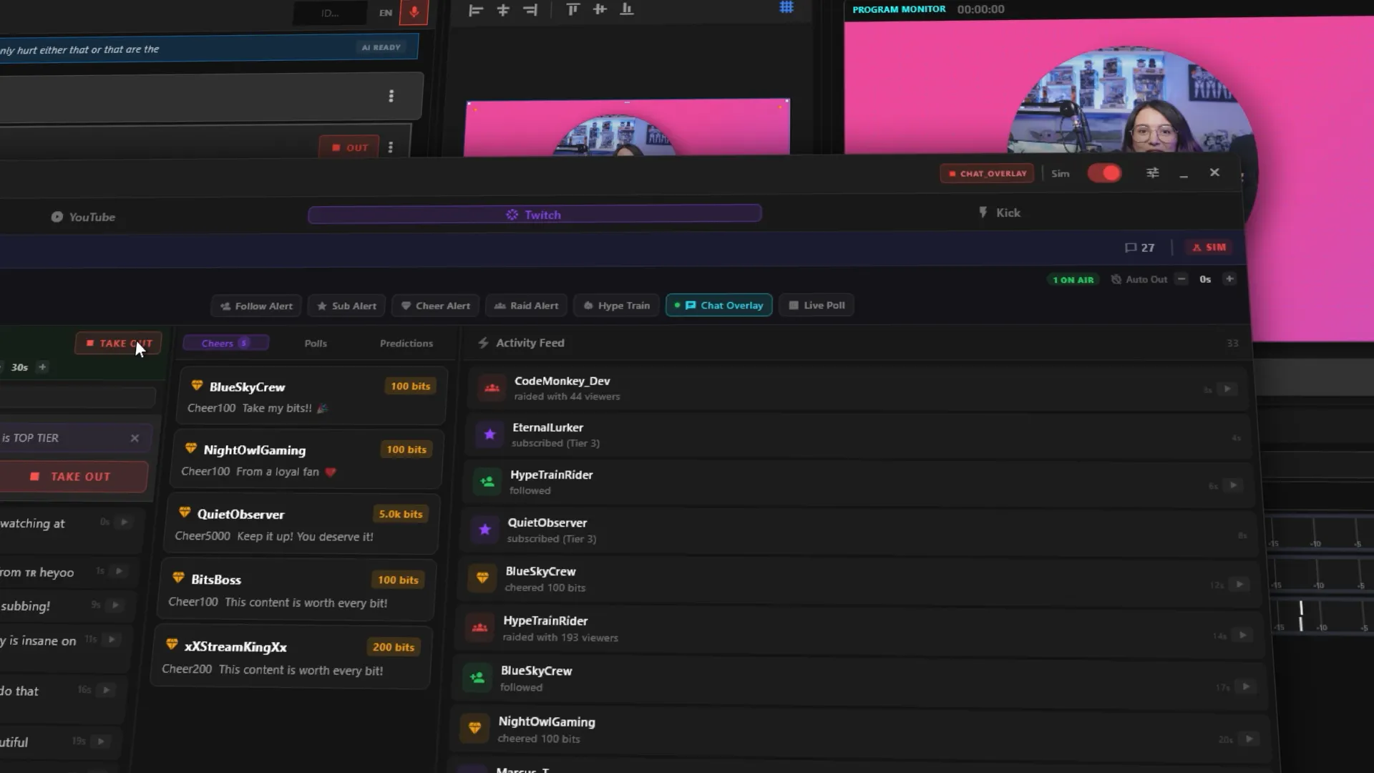Image resolution: width=1374 pixels, height=773 pixels.
Task: Click the red microphone button
Action: pos(414,12)
